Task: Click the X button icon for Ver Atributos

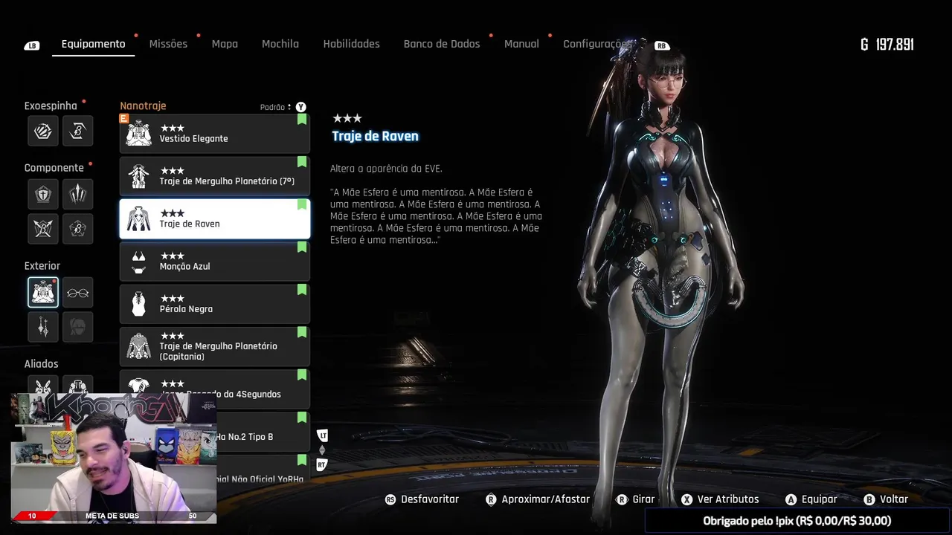Action: tap(686, 500)
